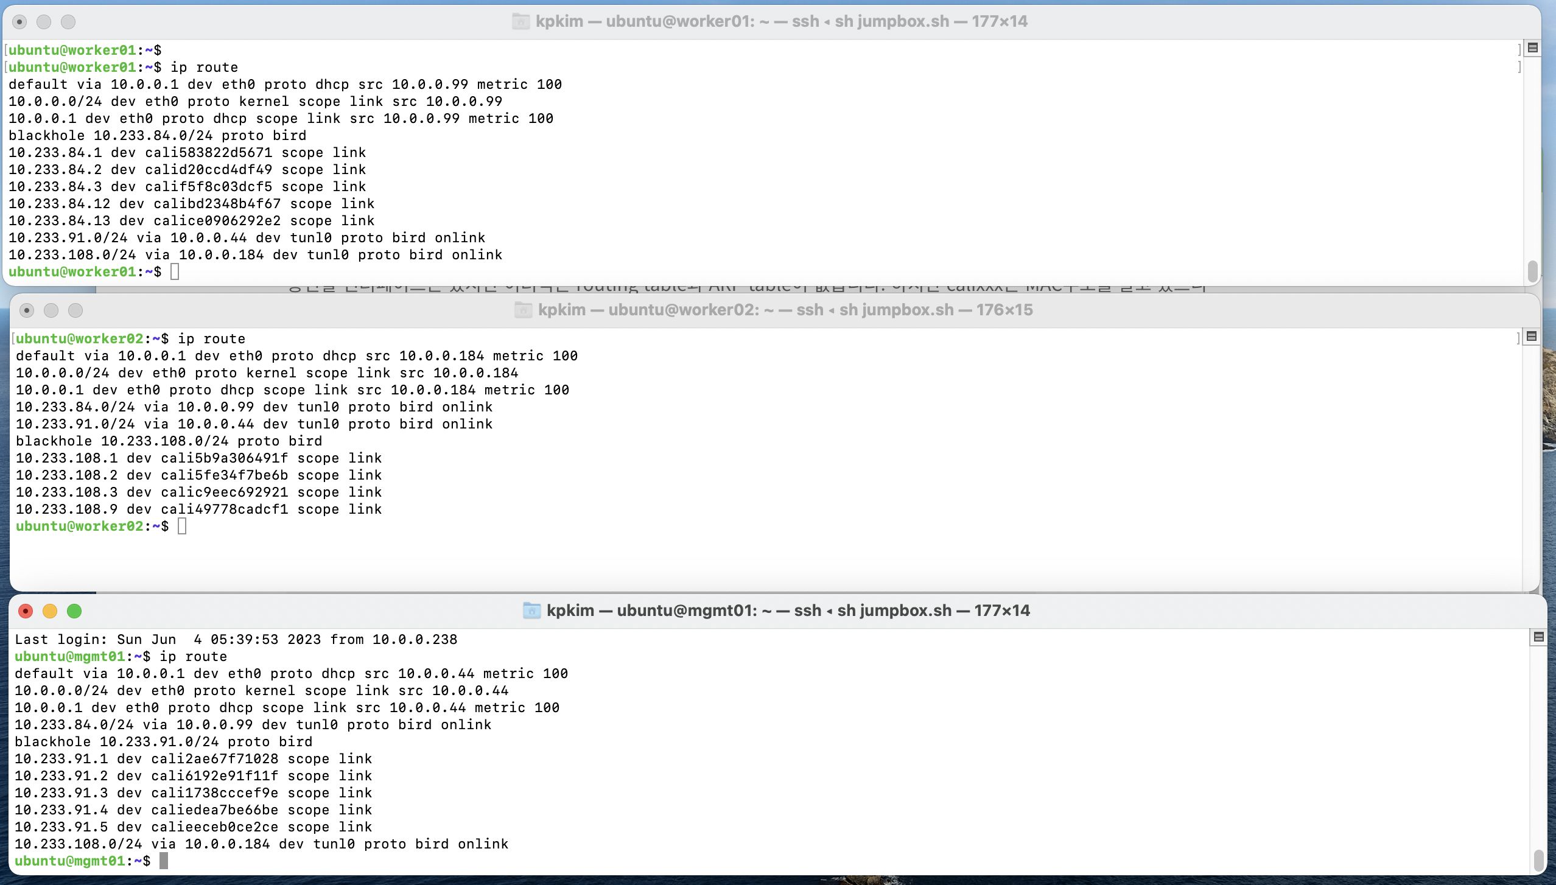This screenshot has height=885, width=1556.
Task: Click the mgmt01 terminal scrollbar thumb
Action: click(x=1538, y=860)
